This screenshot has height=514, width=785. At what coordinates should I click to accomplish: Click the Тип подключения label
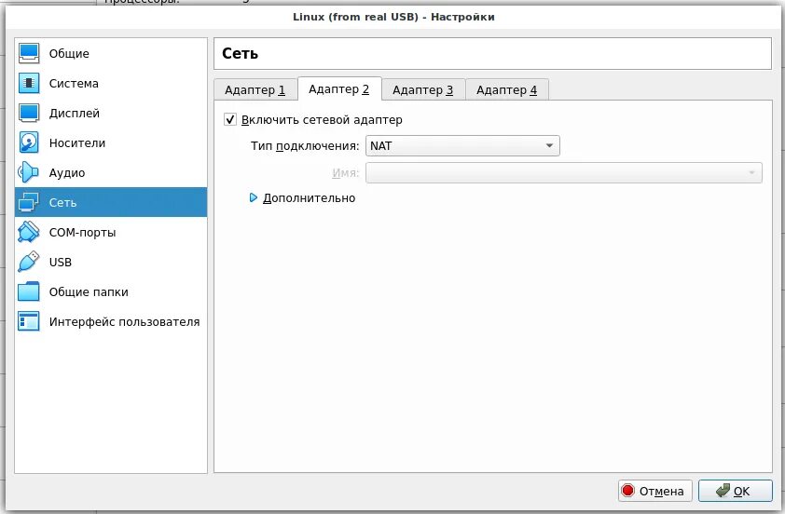point(305,146)
